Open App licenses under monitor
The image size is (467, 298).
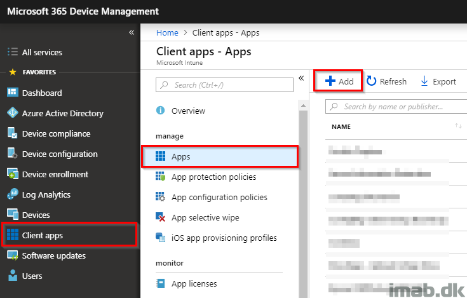pos(194,284)
